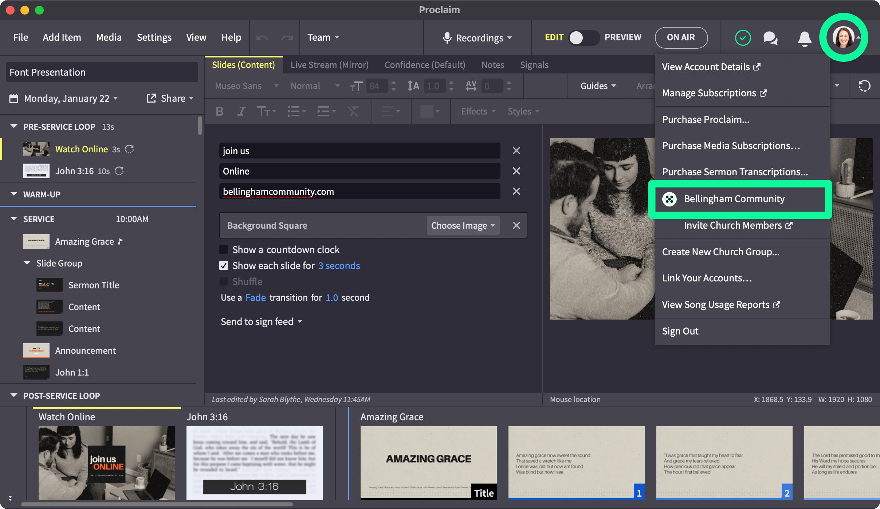Click the reset circular arrow icon

coord(864,86)
